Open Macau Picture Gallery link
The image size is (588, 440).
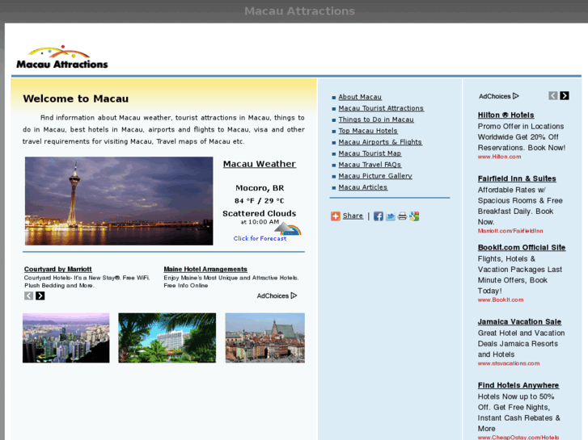click(x=375, y=176)
